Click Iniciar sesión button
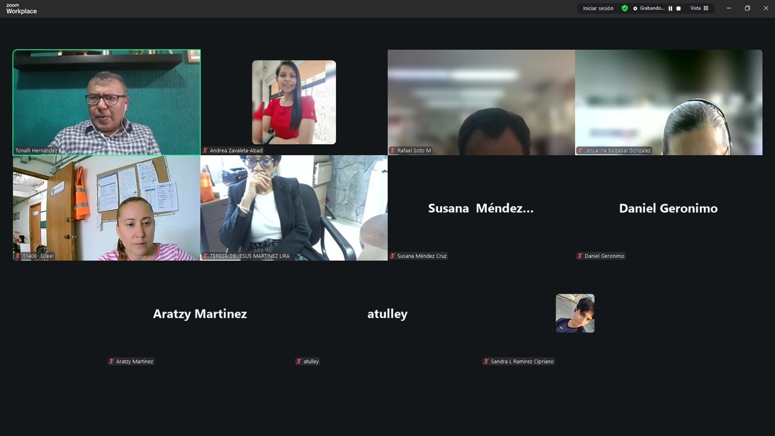775x436 pixels. click(x=598, y=8)
